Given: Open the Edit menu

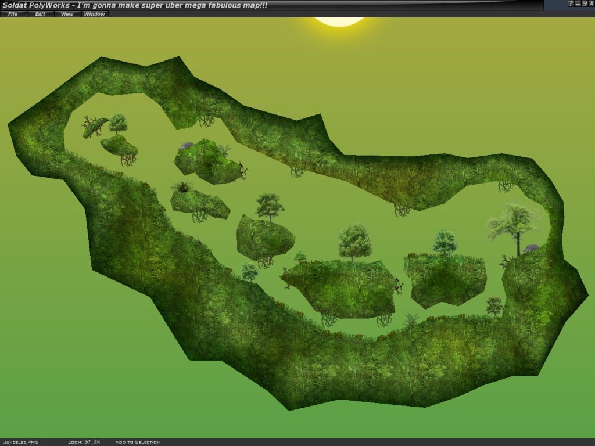Looking at the screenshot, I should [40, 14].
